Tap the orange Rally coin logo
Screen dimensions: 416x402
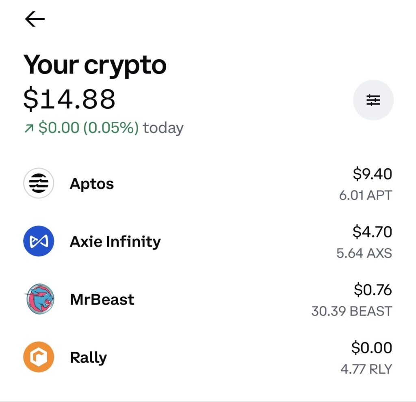click(x=39, y=357)
